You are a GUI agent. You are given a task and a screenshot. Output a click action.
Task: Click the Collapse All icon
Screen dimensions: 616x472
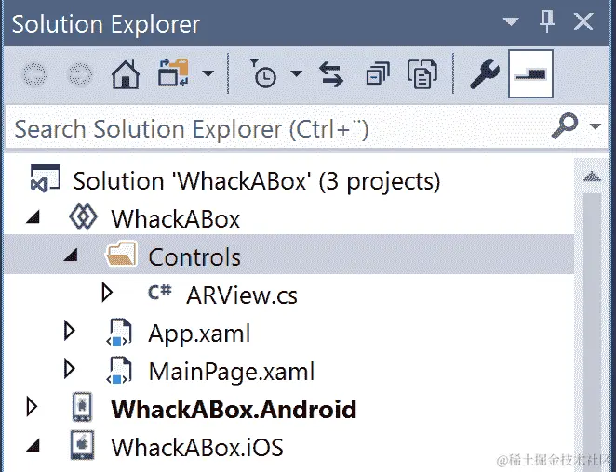pos(378,73)
